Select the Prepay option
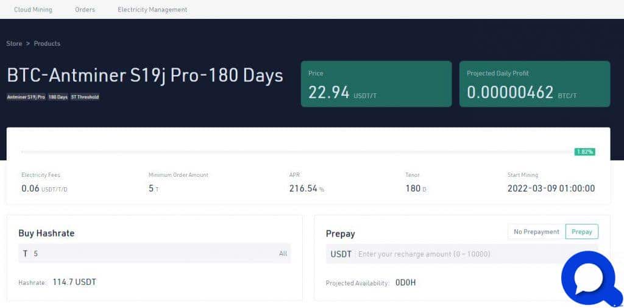 (582, 232)
